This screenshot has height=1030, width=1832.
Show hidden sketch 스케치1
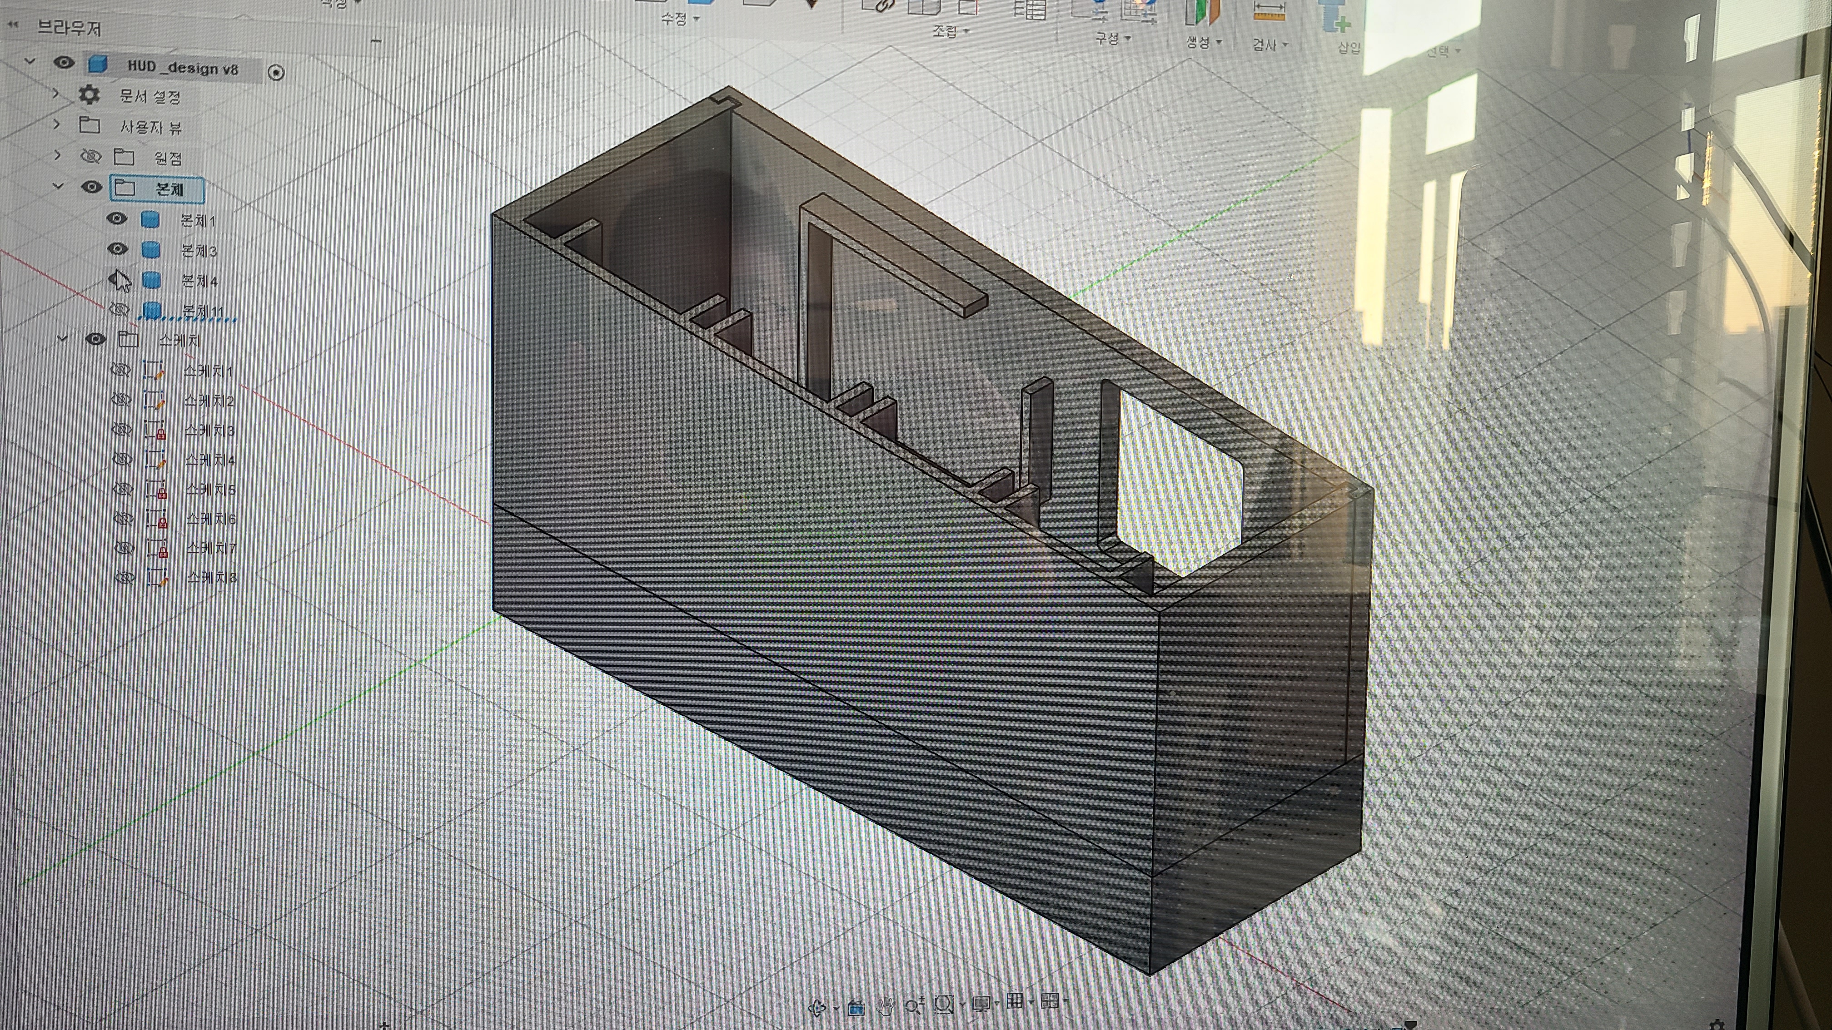click(121, 370)
